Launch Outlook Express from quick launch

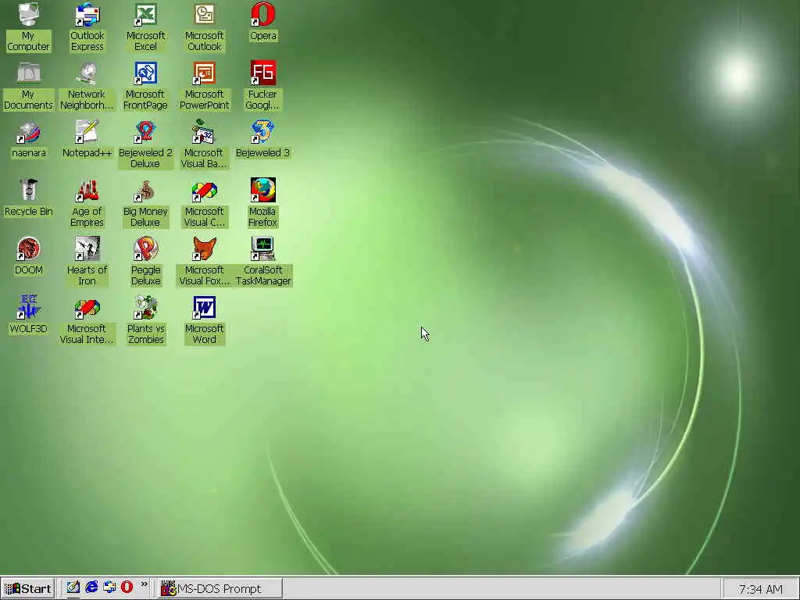click(x=109, y=587)
